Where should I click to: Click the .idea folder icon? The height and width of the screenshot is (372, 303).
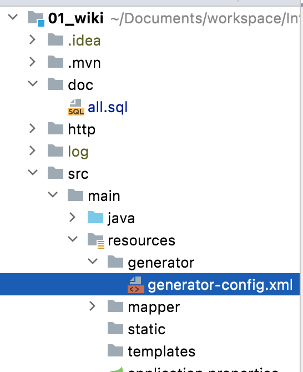pyautogui.click(x=55, y=39)
